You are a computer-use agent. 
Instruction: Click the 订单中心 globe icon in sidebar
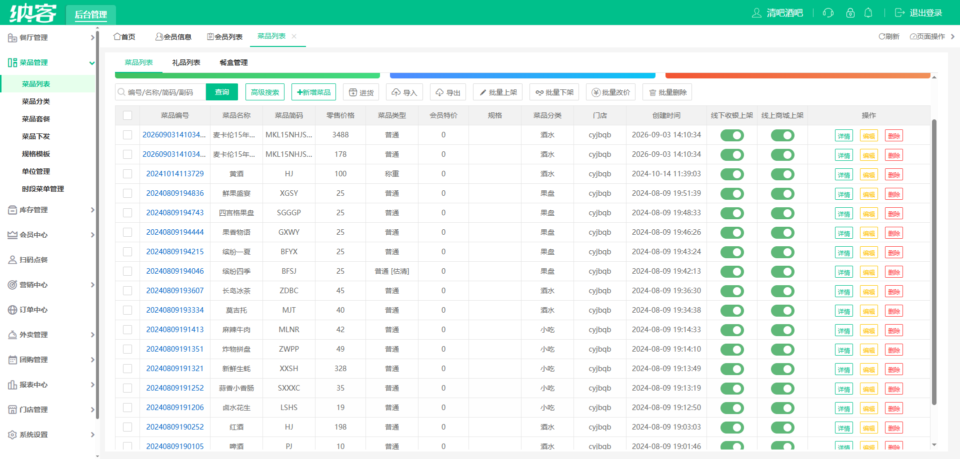[12, 310]
